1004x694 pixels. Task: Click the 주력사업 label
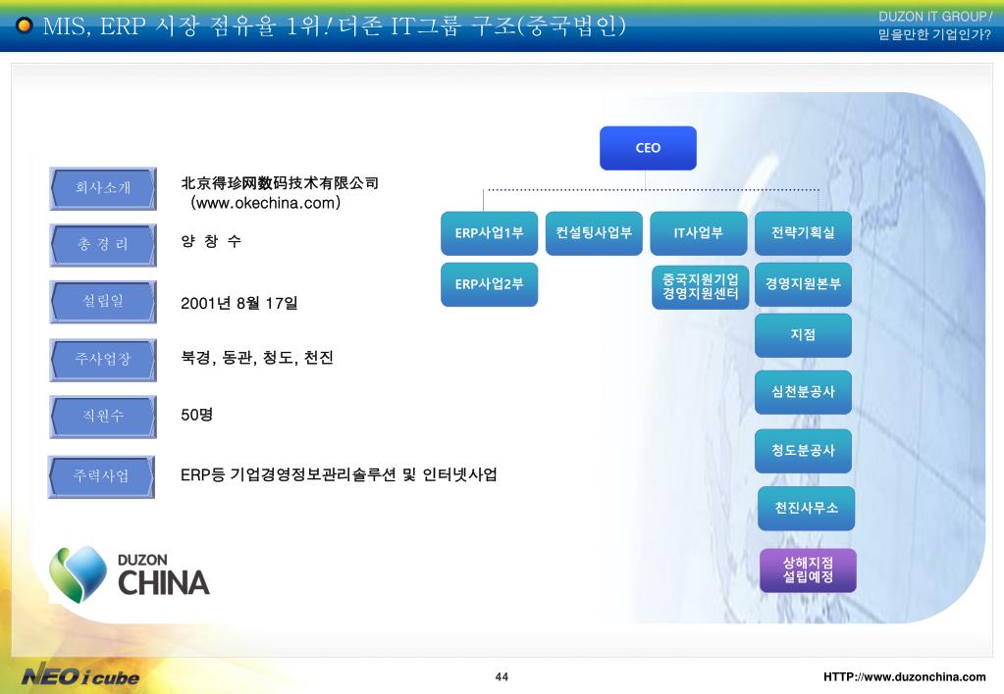[x=101, y=476]
